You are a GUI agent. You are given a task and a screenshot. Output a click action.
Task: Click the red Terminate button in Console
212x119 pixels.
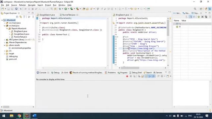click(127, 76)
